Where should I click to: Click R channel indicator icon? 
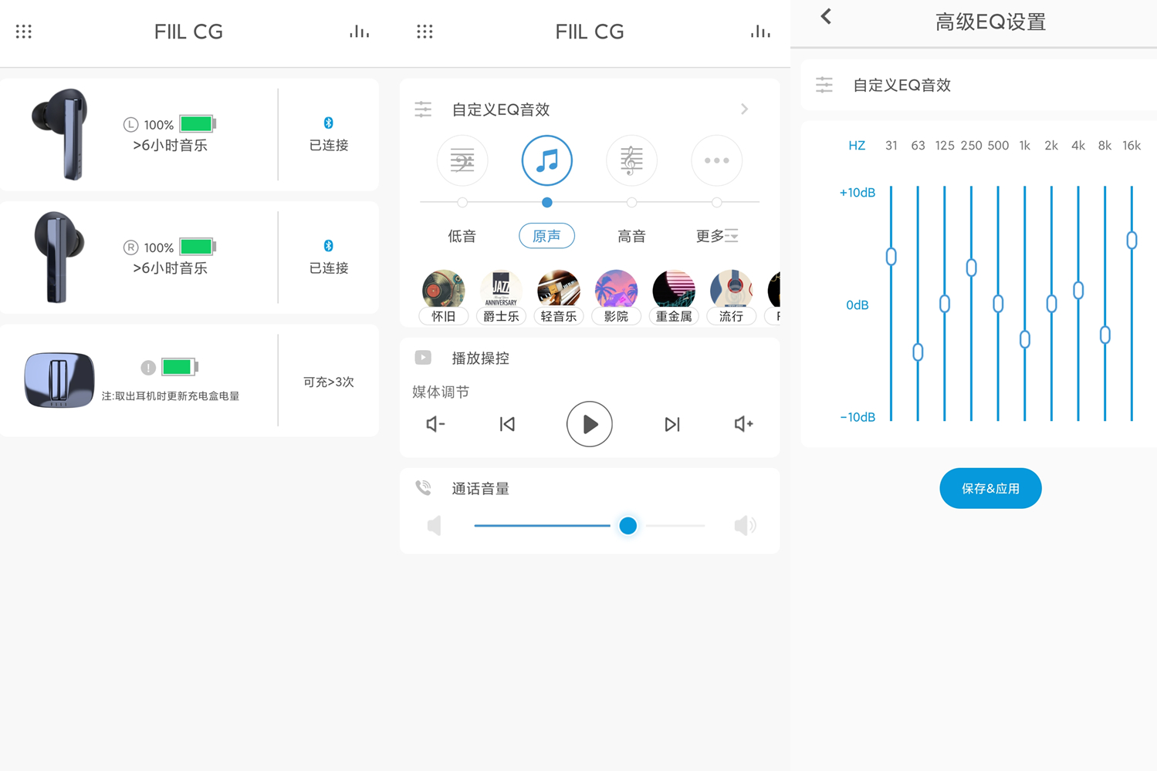(x=130, y=247)
